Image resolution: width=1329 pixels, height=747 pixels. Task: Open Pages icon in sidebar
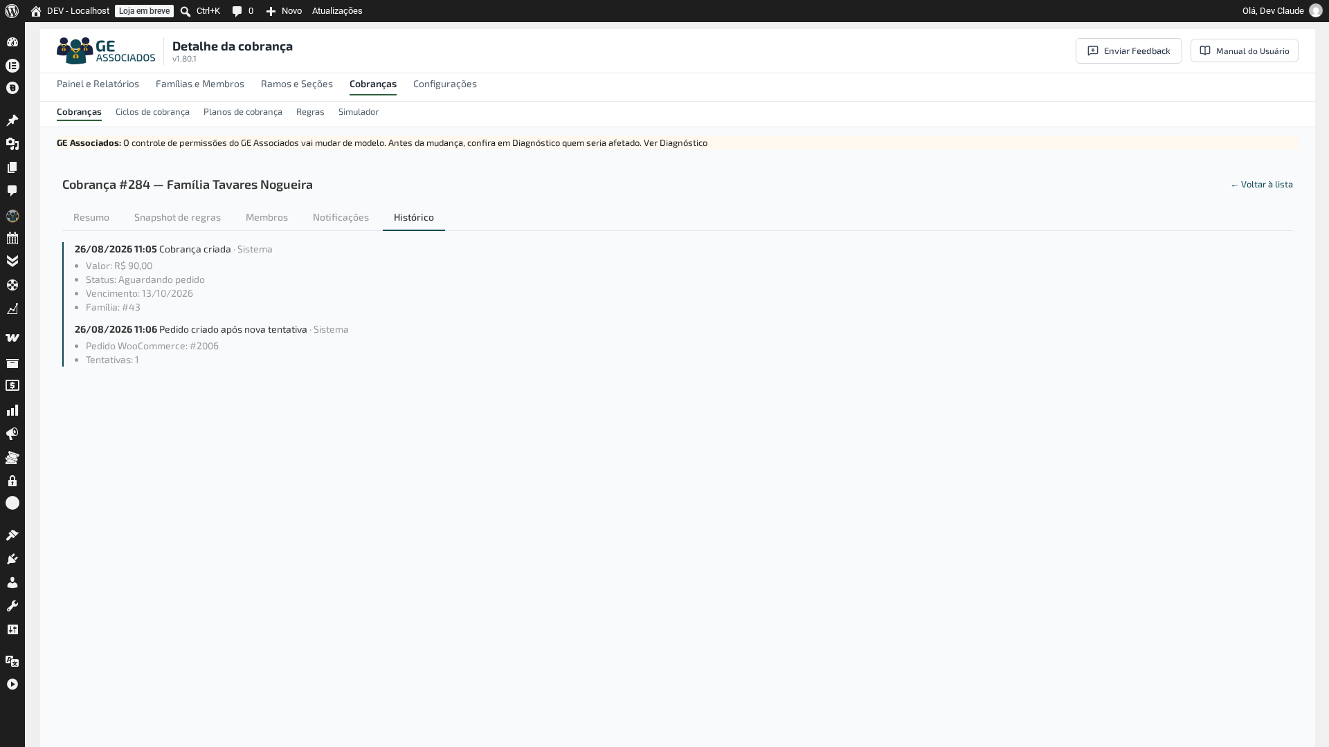click(12, 167)
